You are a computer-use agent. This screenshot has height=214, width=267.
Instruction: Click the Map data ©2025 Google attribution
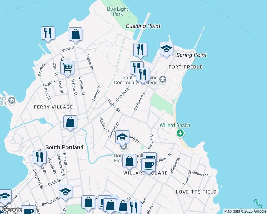245,211
